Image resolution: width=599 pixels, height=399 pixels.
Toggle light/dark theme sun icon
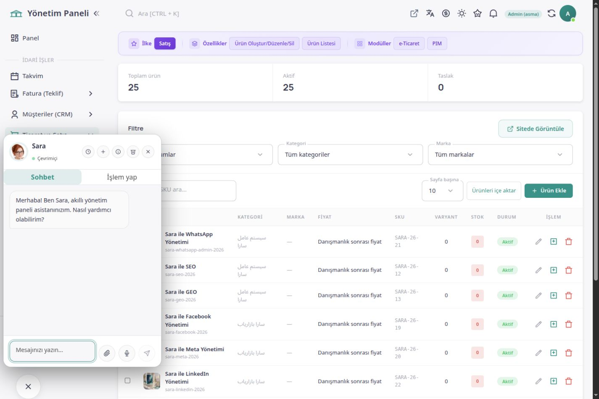point(462,13)
